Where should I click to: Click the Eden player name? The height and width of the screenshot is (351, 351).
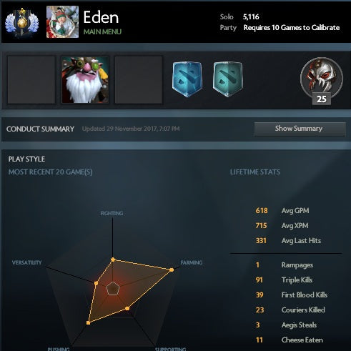[101, 17]
